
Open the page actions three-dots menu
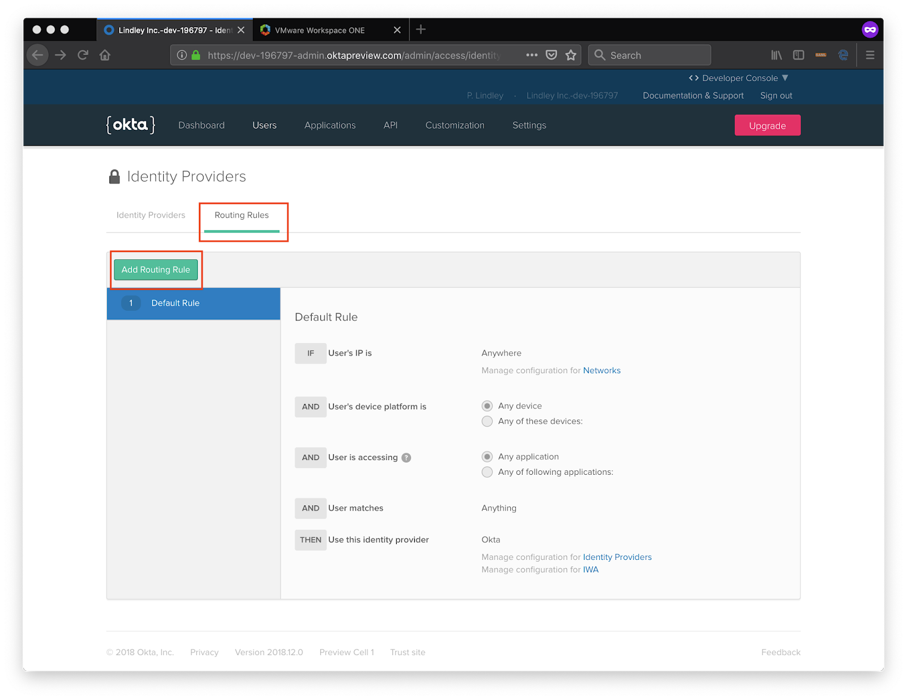coord(532,55)
